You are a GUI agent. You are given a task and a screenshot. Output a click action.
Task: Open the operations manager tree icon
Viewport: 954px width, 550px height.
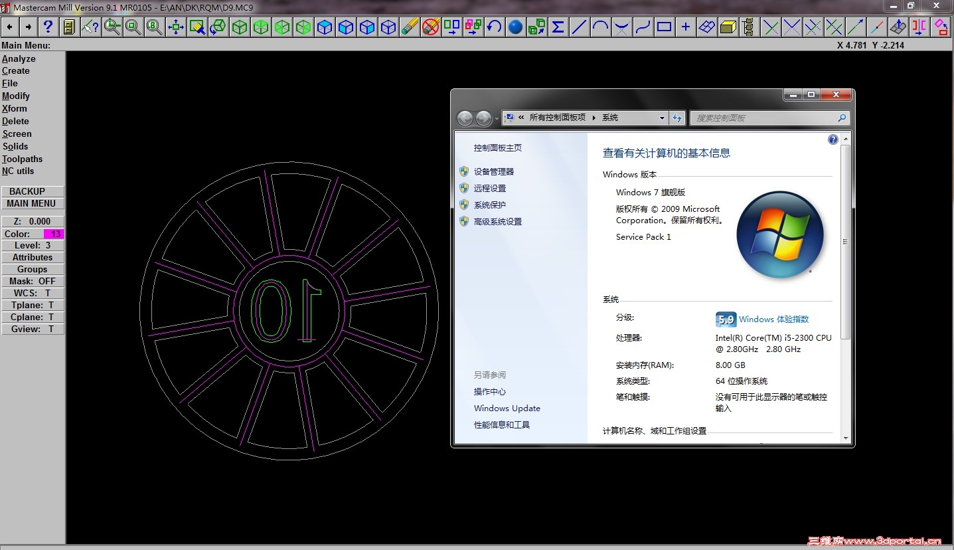point(750,27)
